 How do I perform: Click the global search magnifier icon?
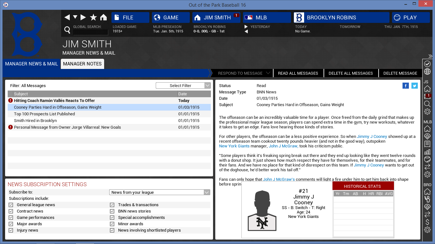67,30
